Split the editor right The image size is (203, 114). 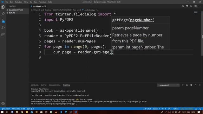point(195,6)
